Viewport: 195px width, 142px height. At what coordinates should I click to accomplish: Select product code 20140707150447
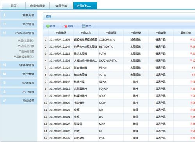[x=60, y=96]
